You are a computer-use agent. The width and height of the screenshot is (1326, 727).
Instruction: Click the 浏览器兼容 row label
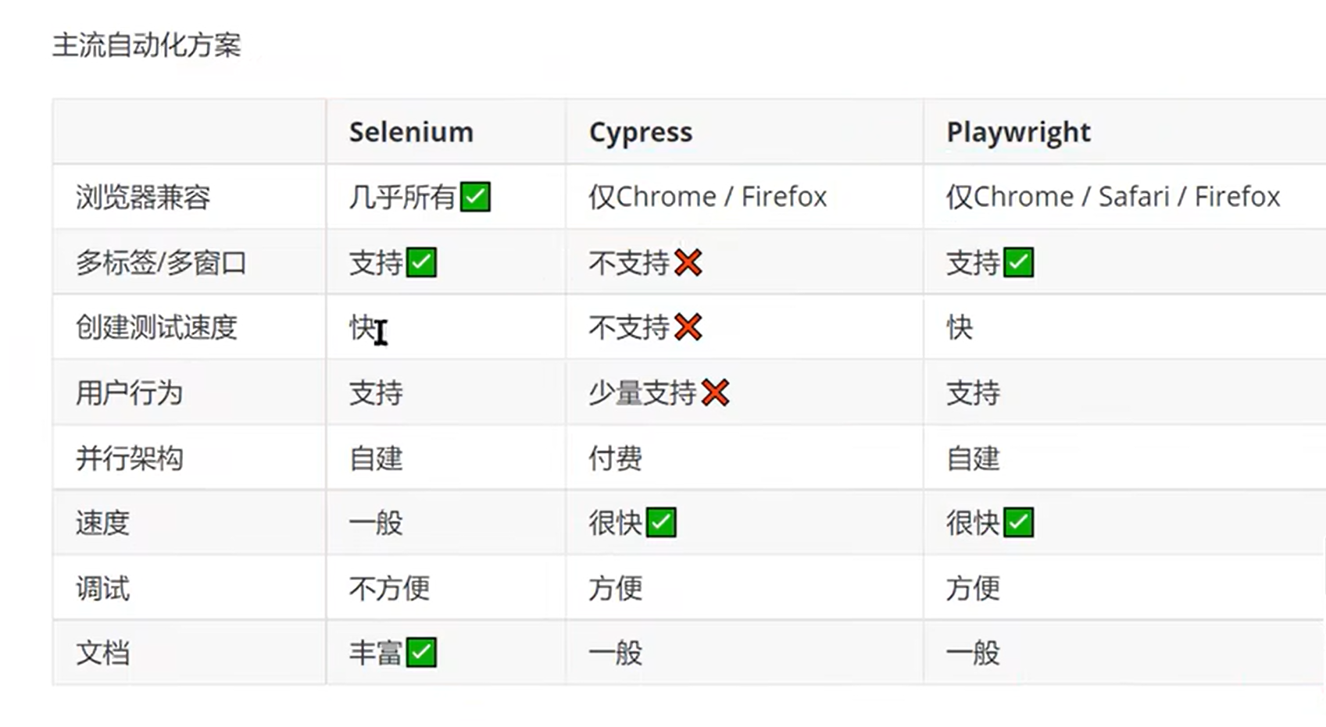143,197
